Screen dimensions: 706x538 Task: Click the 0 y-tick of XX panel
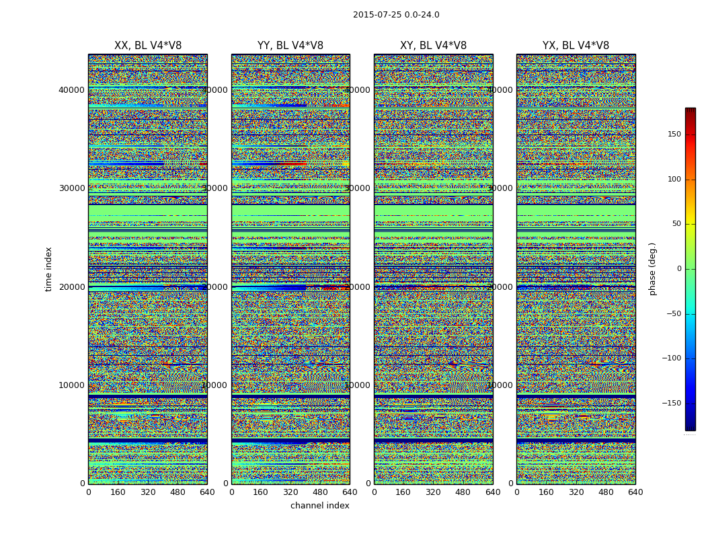point(83,484)
